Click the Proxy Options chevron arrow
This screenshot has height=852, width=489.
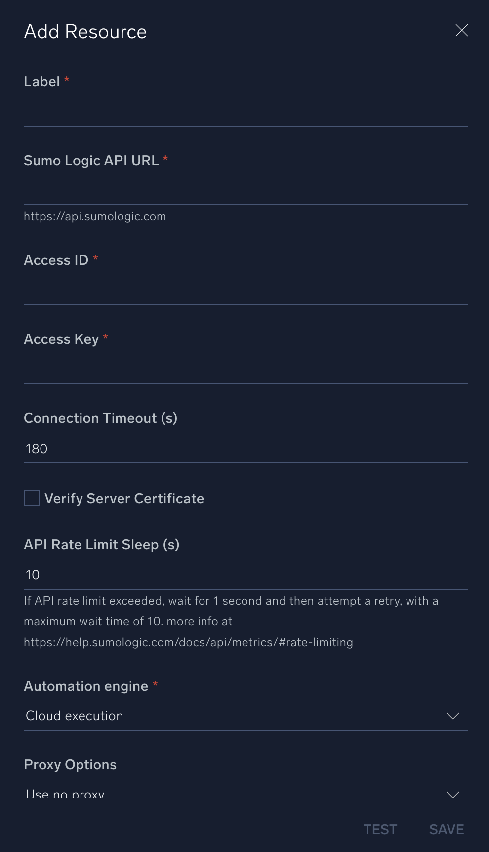tap(452, 794)
